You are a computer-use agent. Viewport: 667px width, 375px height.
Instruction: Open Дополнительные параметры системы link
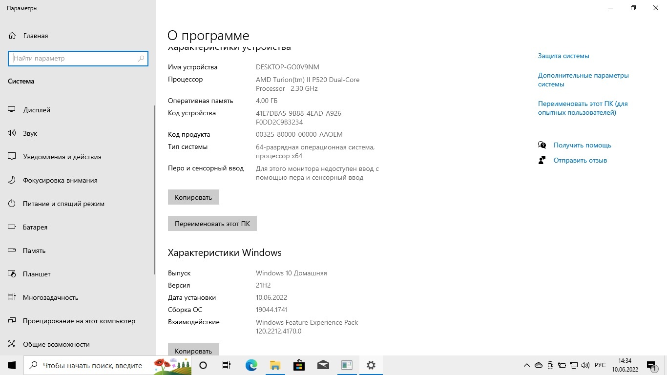[x=584, y=80]
